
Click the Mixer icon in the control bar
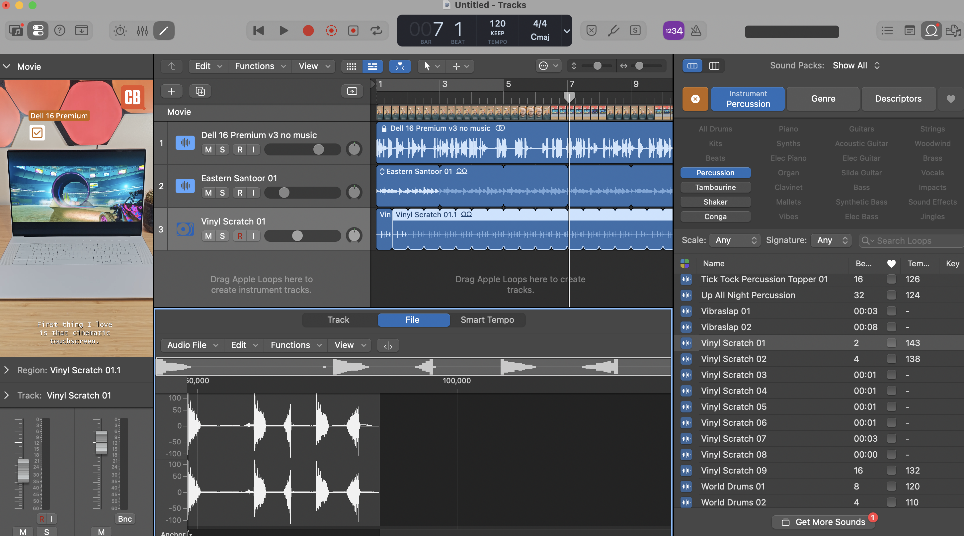pos(142,31)
